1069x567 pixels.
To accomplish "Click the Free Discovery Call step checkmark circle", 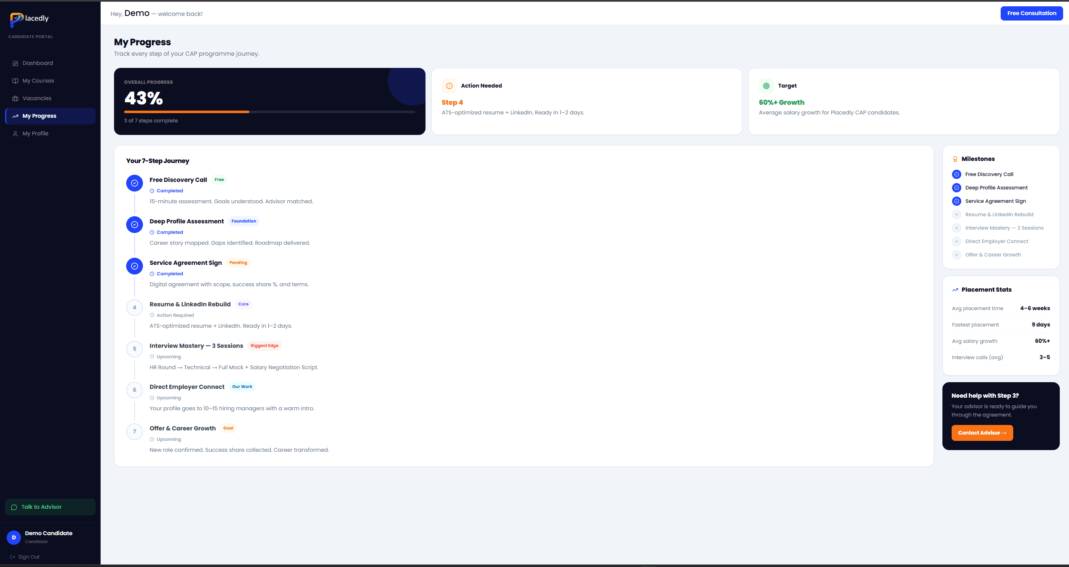I will coord(135,183).
